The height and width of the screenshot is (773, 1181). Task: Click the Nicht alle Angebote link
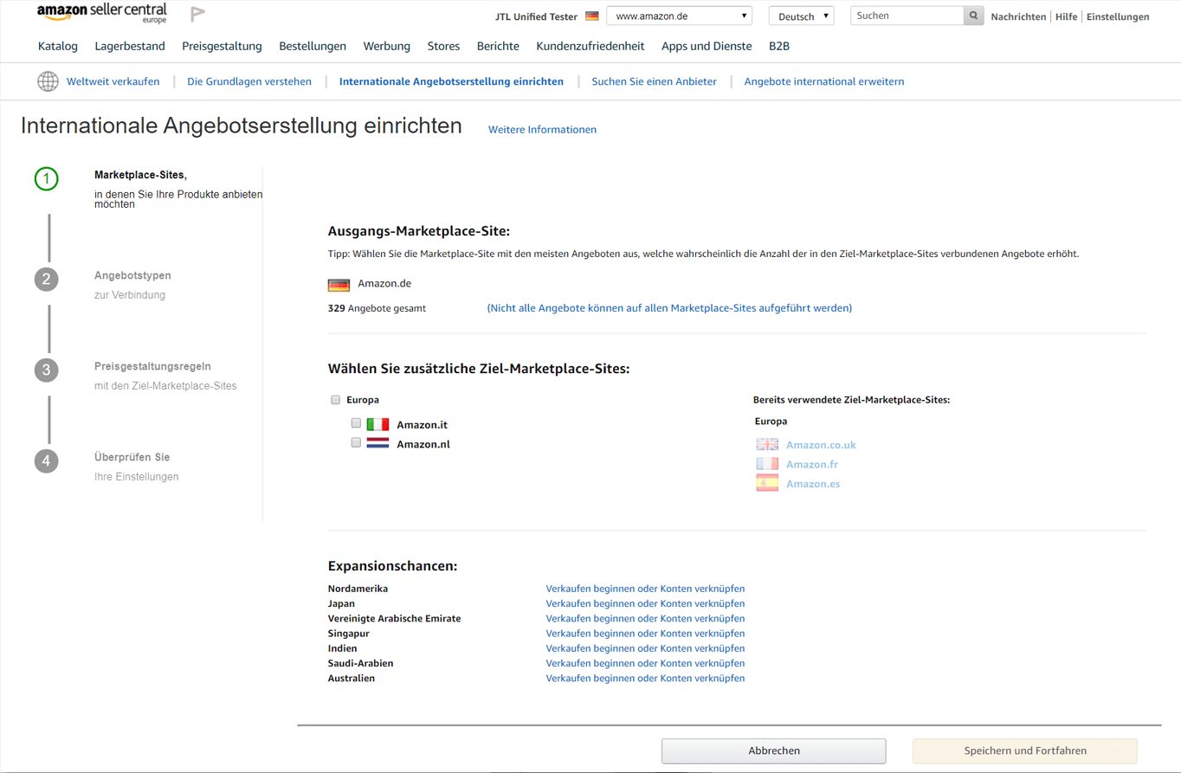click(x=669, y=307)
